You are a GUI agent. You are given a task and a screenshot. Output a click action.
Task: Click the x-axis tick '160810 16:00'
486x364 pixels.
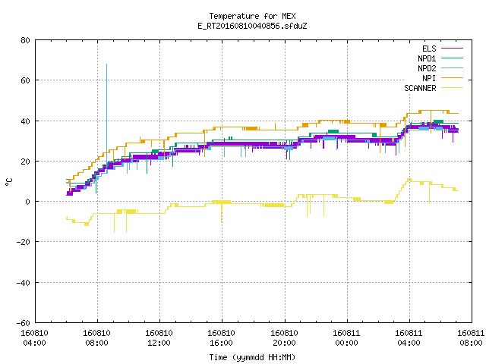(x=221, y=338)
